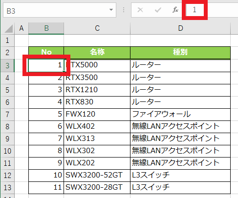Select ルーター cell in RTX830 row
The height and width of the screenshot is (198, 238).
coord(180,102)
